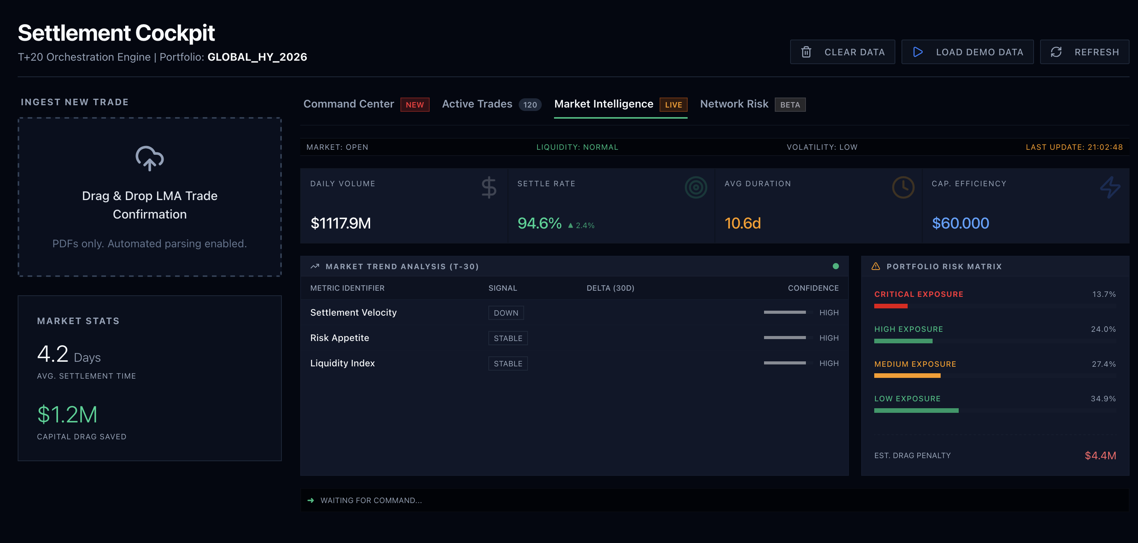The width and height of the screenshot is (1138, 543).
Task: Open the Network Risk tab
Action: (734, 104)
